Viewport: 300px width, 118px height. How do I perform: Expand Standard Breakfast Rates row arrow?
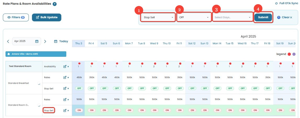[68, 78]
